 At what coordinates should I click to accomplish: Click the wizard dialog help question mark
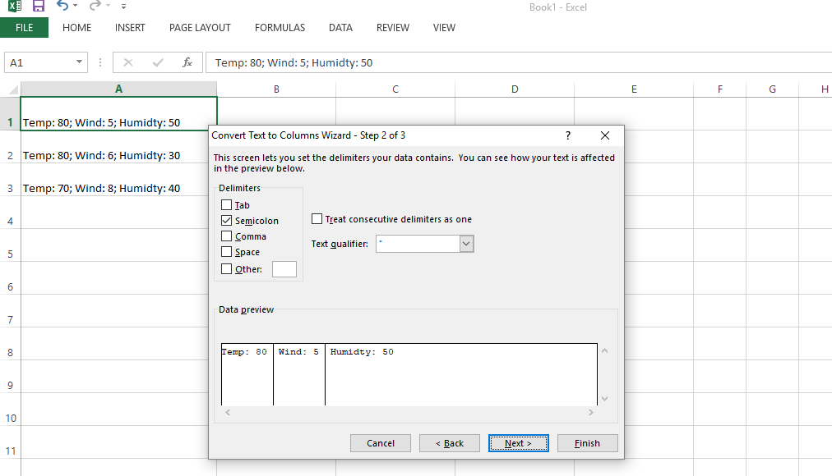point(568,135)
